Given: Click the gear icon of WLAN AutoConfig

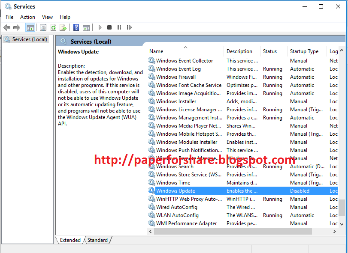Looking at the screenshot, I should pyautogui.click(x=152, y=215).
